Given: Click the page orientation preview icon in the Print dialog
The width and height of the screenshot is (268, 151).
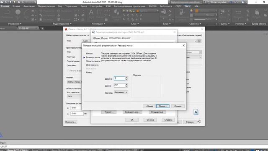Looking at the screenshot, I should [x=196, y=112].
